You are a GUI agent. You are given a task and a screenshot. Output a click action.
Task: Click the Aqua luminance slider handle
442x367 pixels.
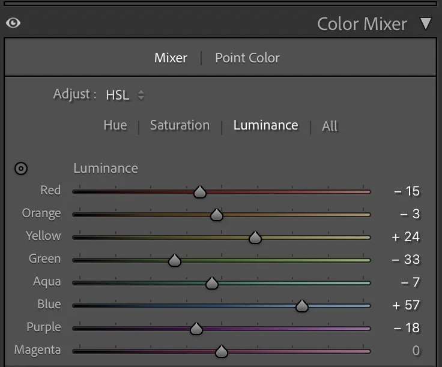pyautogui.click(x=212, y=283)
